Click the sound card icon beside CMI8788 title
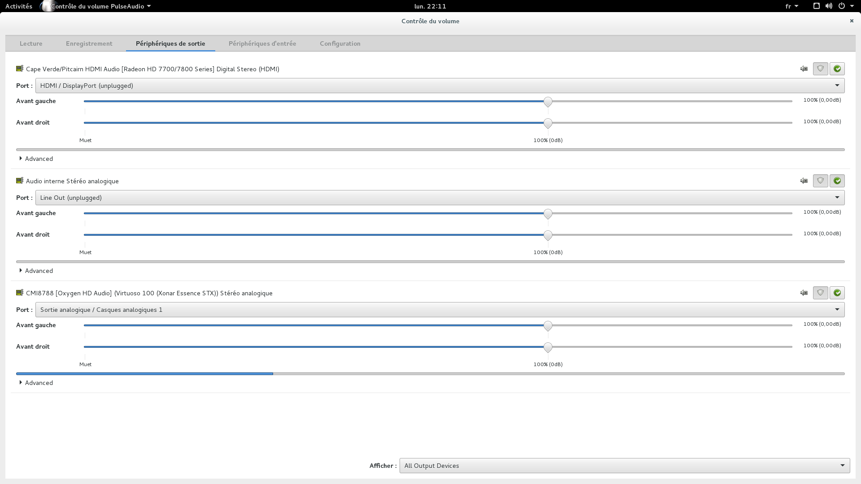The image size is (861, 484). coord(19,293)
